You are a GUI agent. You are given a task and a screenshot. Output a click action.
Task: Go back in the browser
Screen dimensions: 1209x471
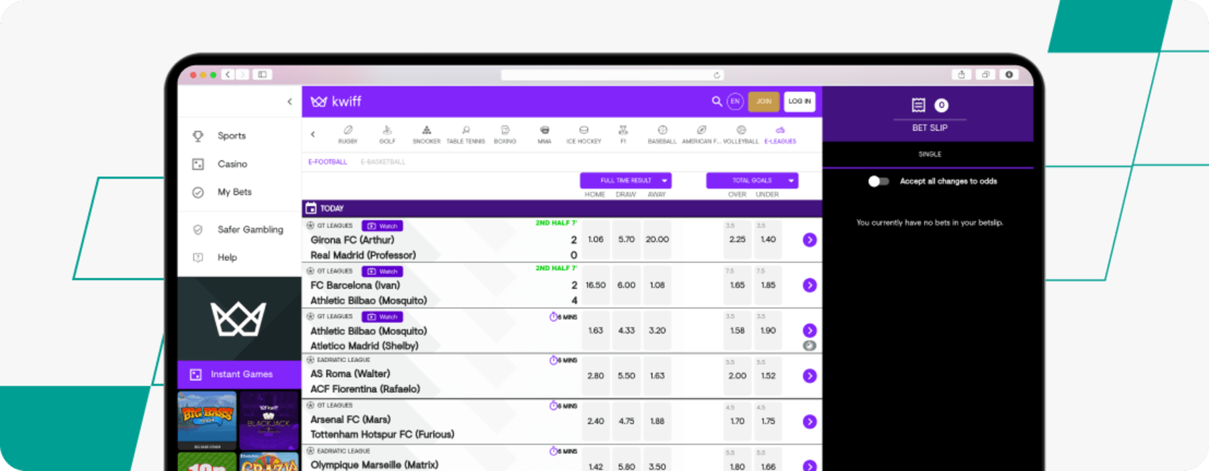[x=228, y=74]
